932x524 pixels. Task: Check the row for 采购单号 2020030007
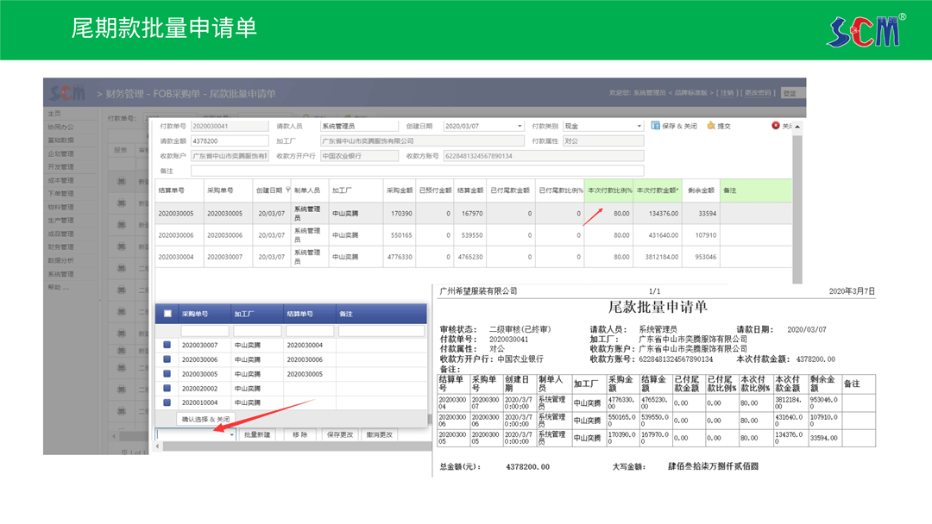(x=167, y=345)
